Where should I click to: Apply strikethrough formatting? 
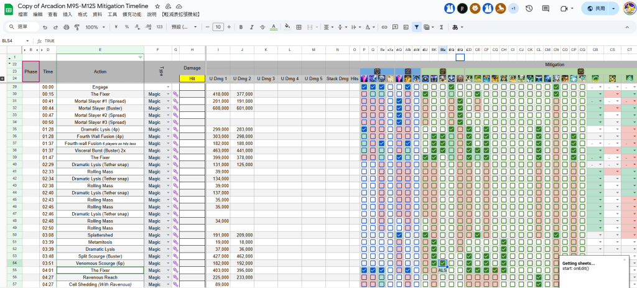coord(263,27)
